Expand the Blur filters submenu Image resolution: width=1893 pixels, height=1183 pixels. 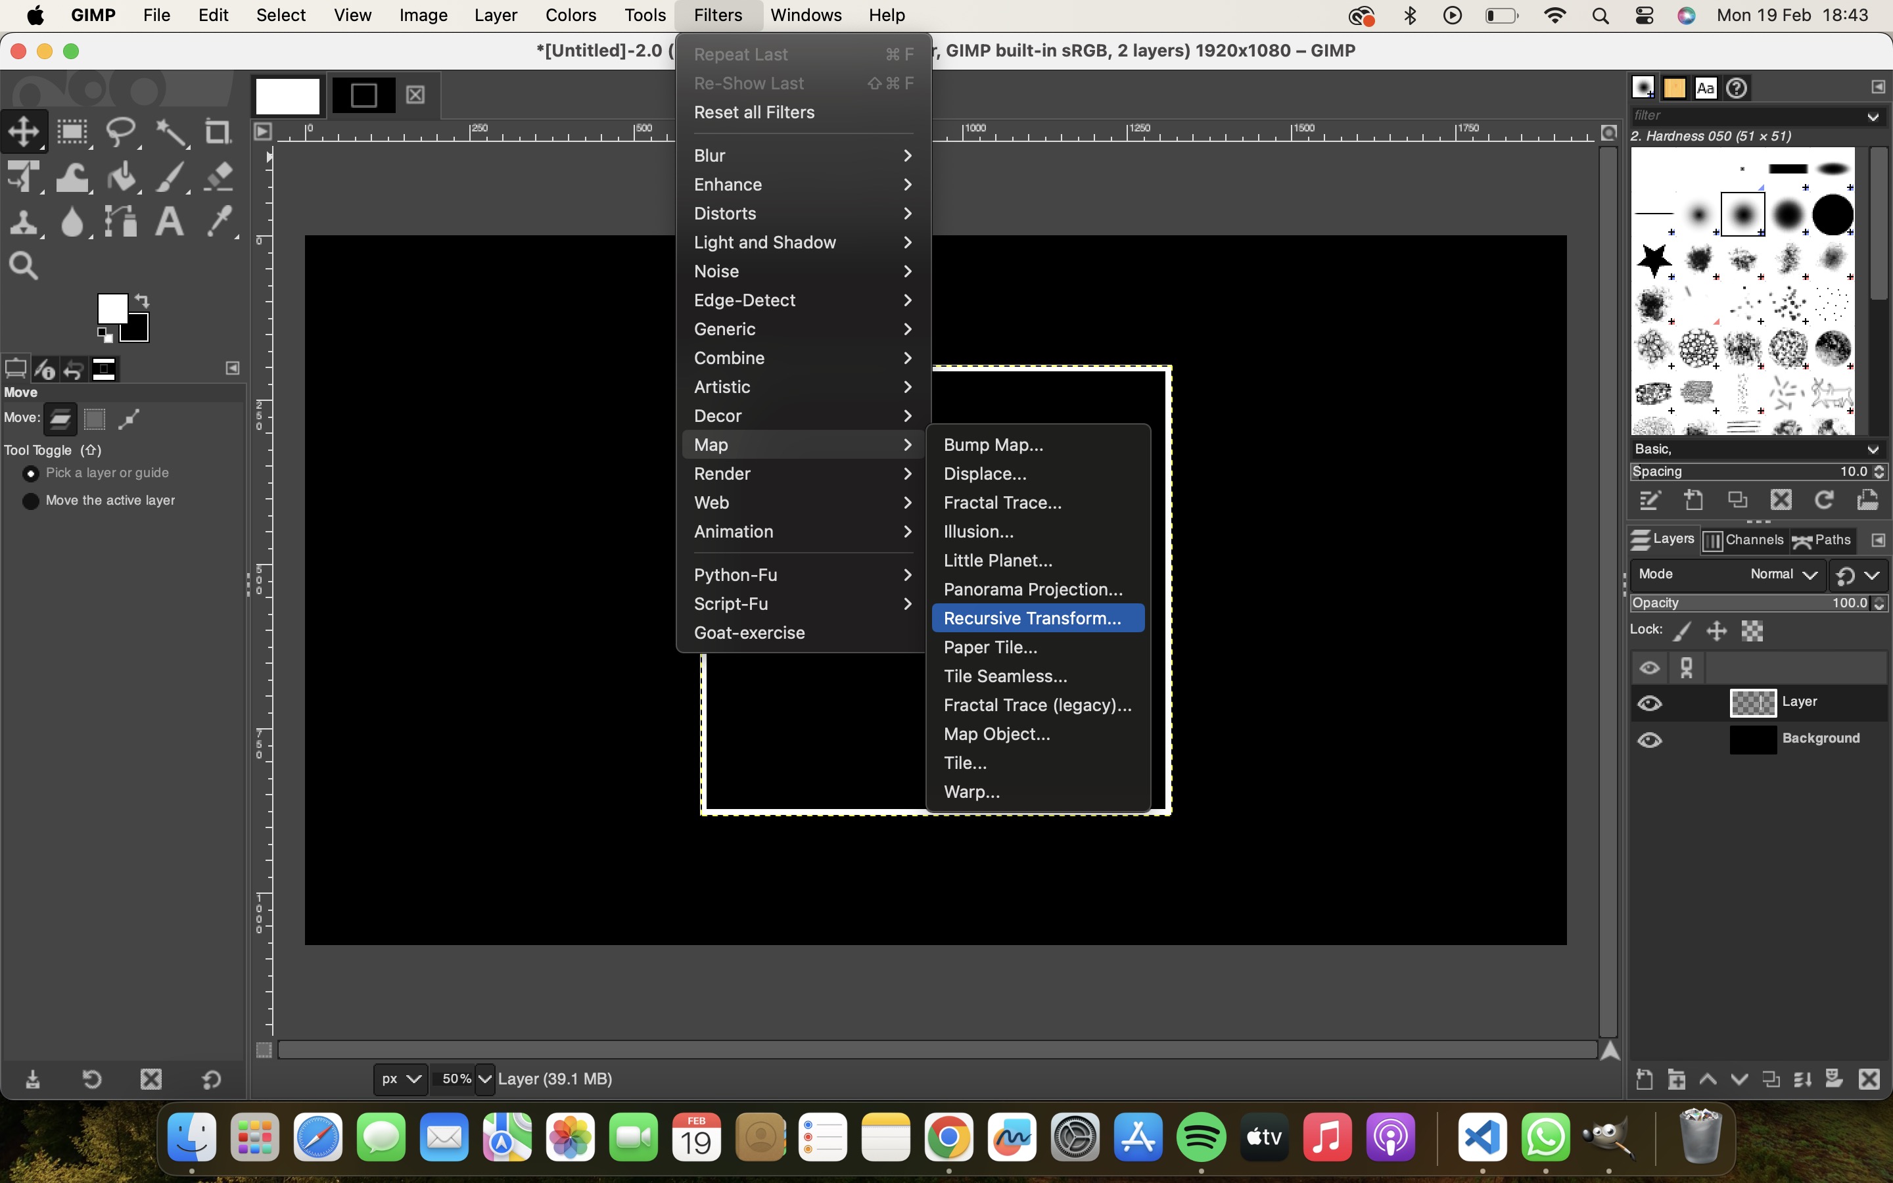[x=803, y=156]
